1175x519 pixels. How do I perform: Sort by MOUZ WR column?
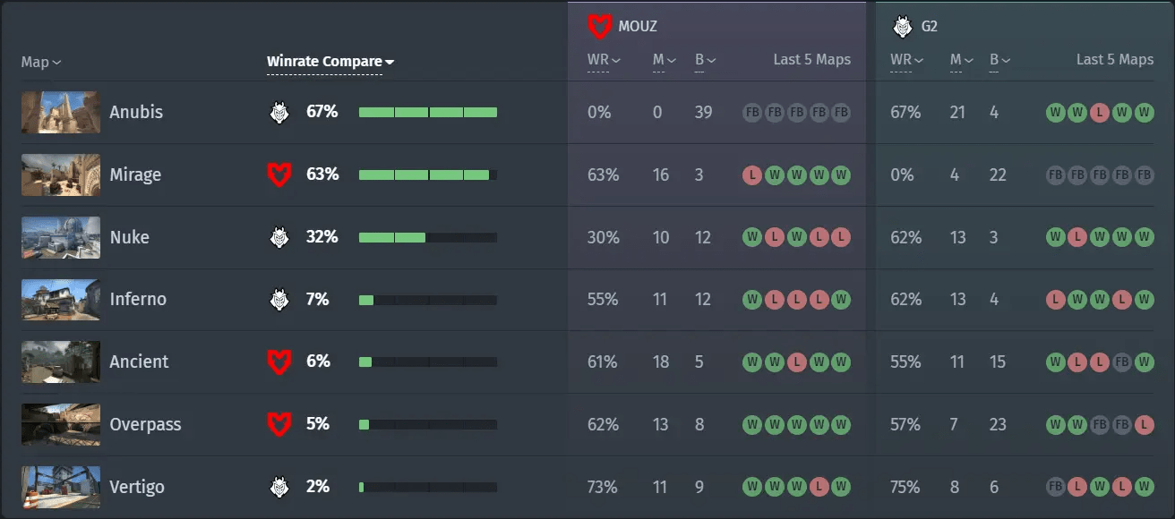click(x=603, y=60)
